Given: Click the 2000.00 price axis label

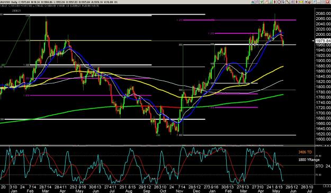Looking at the screenshot, I should click(323, 34).
